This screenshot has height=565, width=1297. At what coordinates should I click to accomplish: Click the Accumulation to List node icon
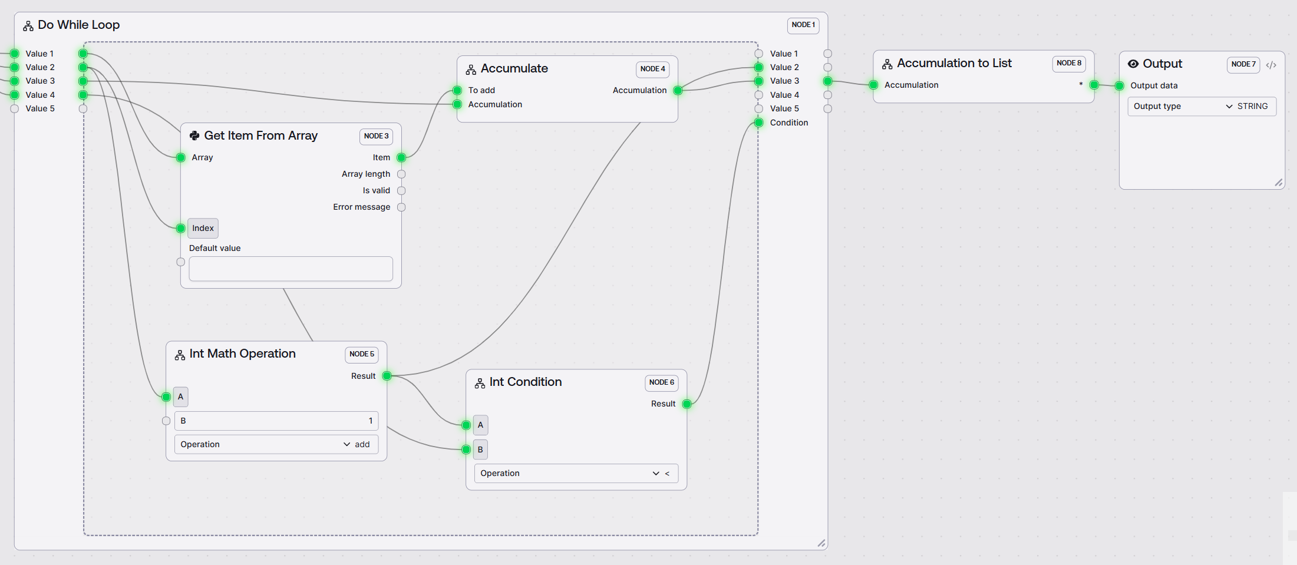pyautogui.click(x=887, y=64)
